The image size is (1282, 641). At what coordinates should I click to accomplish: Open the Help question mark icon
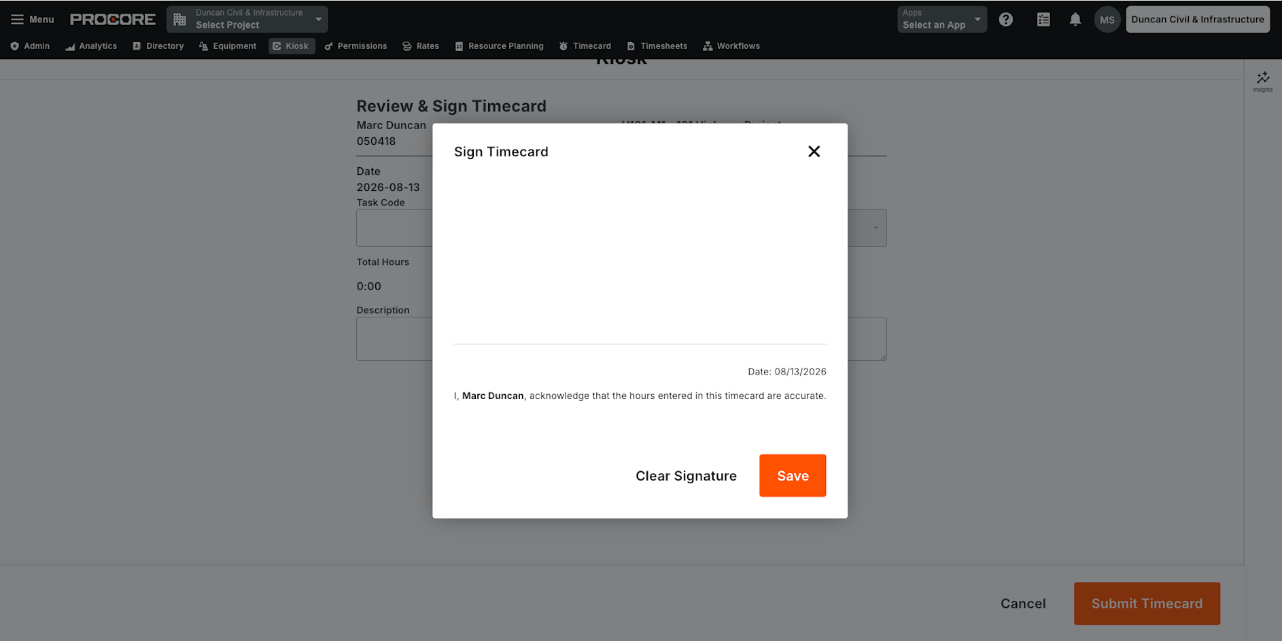tap(1006, 20)
